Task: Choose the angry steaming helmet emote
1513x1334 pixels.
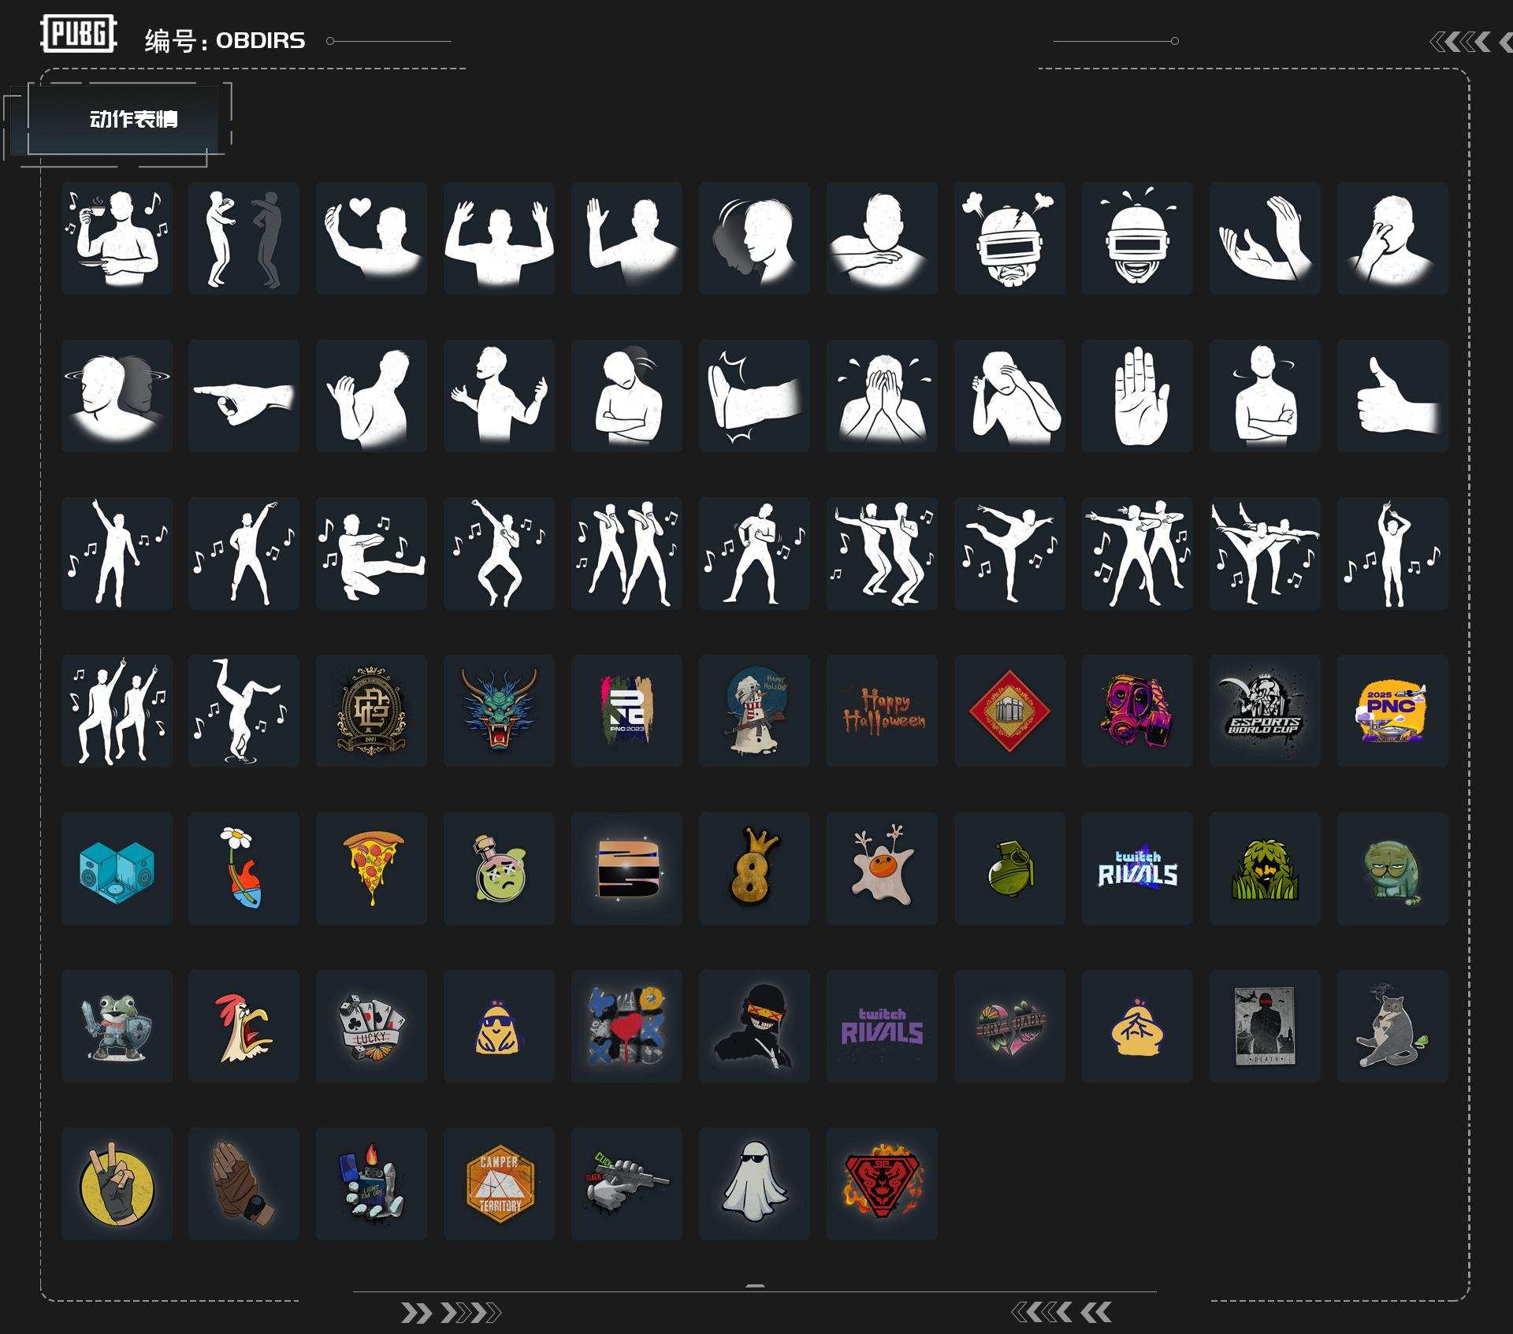Action: click(1009, 238)
